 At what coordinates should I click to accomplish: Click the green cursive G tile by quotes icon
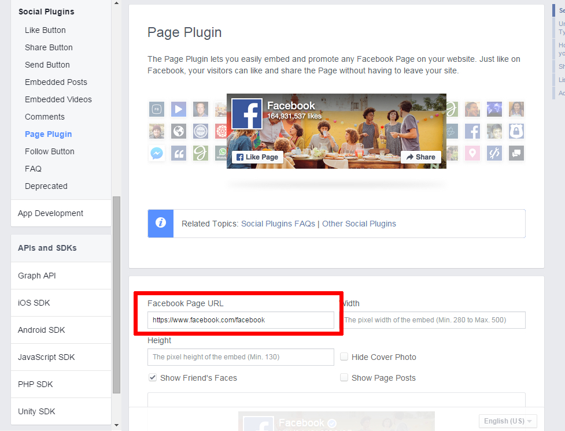(x=201, y=153)
